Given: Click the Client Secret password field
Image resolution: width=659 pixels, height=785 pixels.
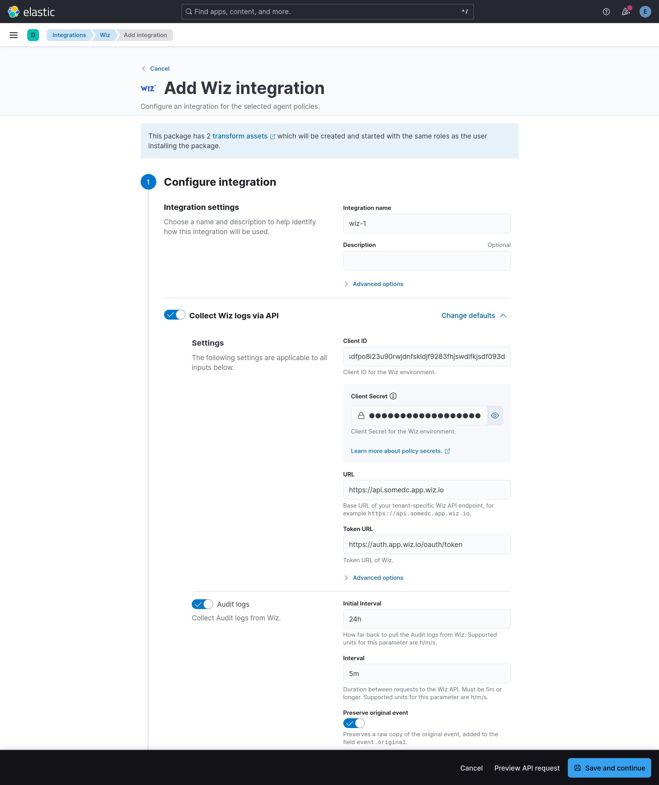Looking at the screenshot, I should (x=425, y=416).
